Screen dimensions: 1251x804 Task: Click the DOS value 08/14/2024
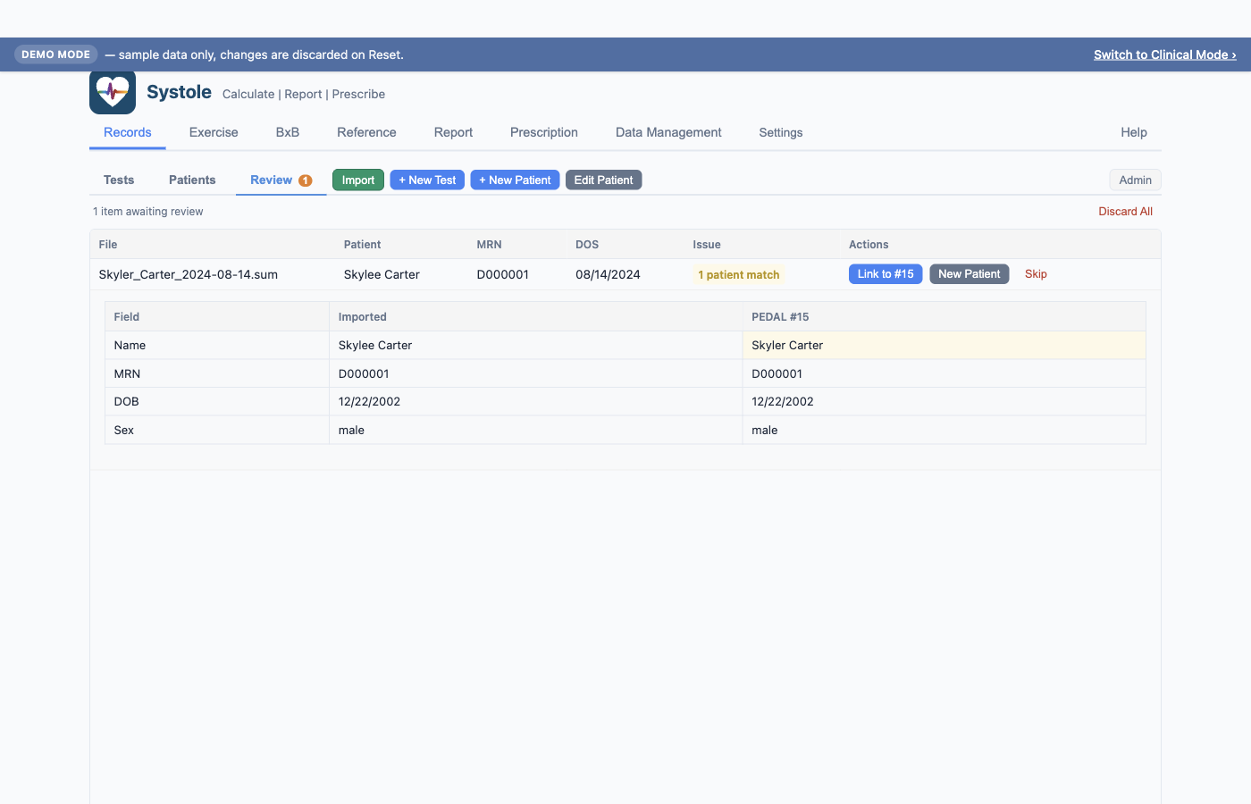(x=608, y=274)
